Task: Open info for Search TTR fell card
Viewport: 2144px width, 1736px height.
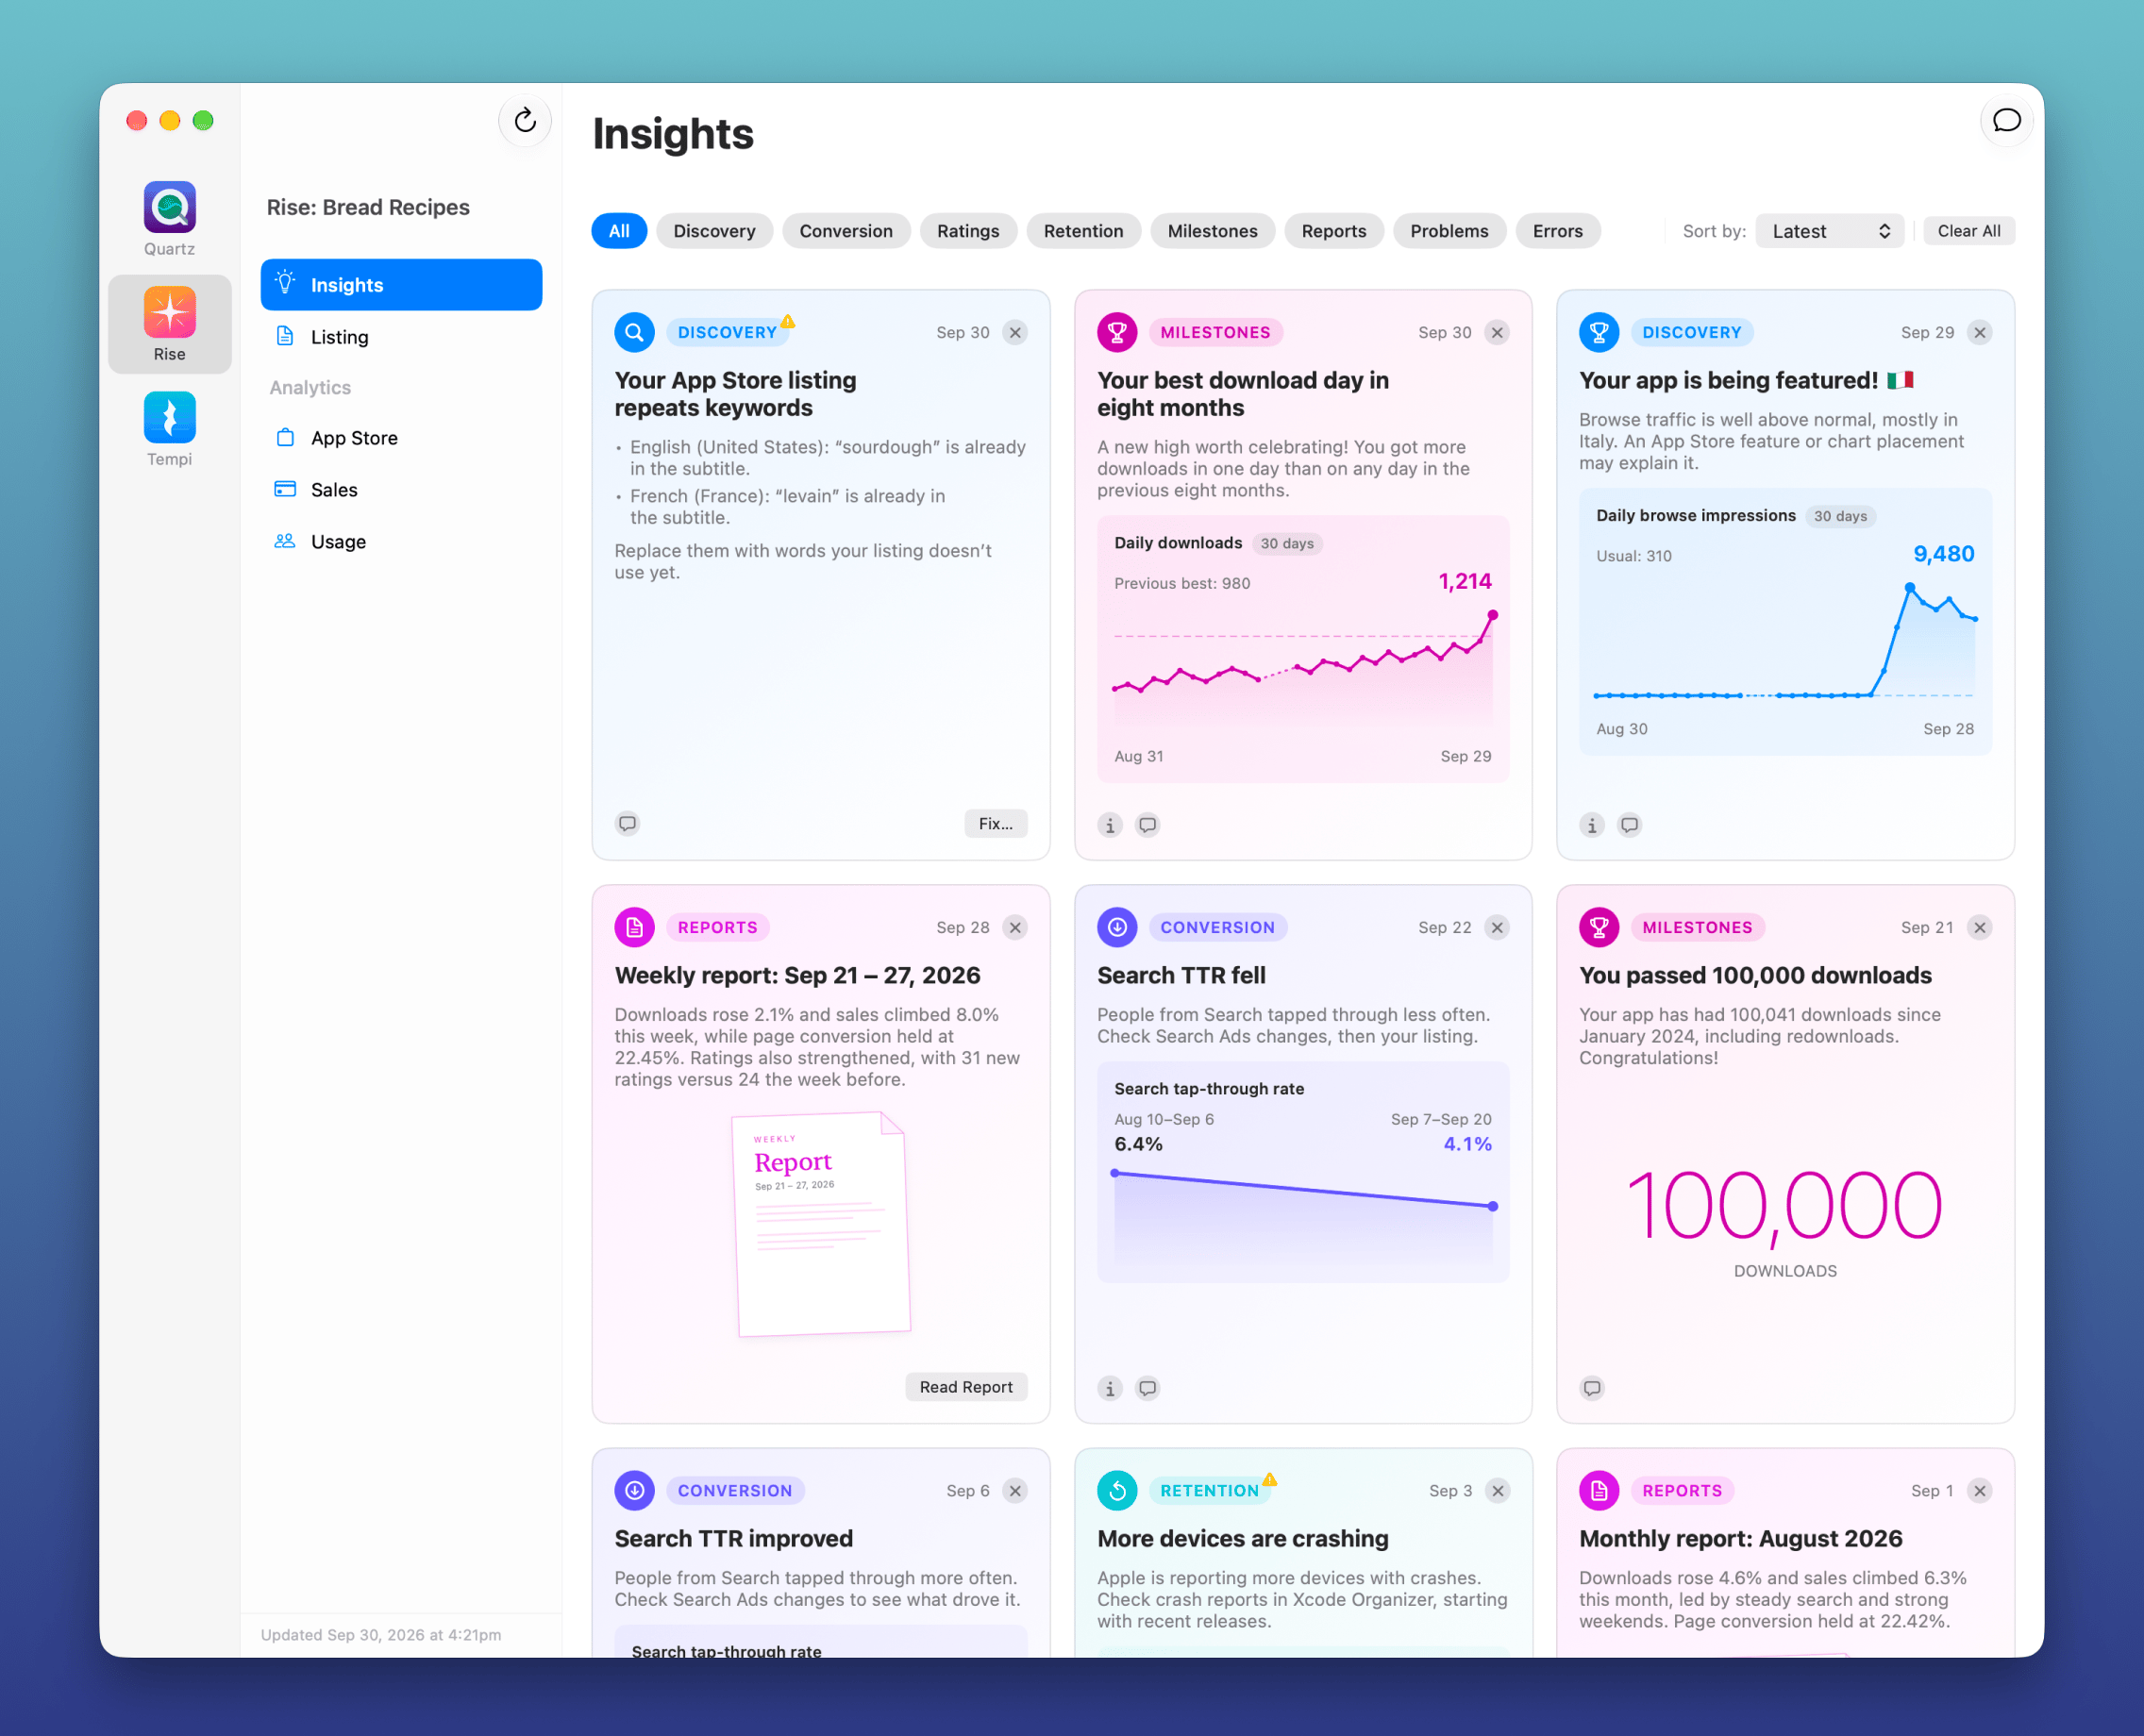Action: (x=1110, y=1388)
